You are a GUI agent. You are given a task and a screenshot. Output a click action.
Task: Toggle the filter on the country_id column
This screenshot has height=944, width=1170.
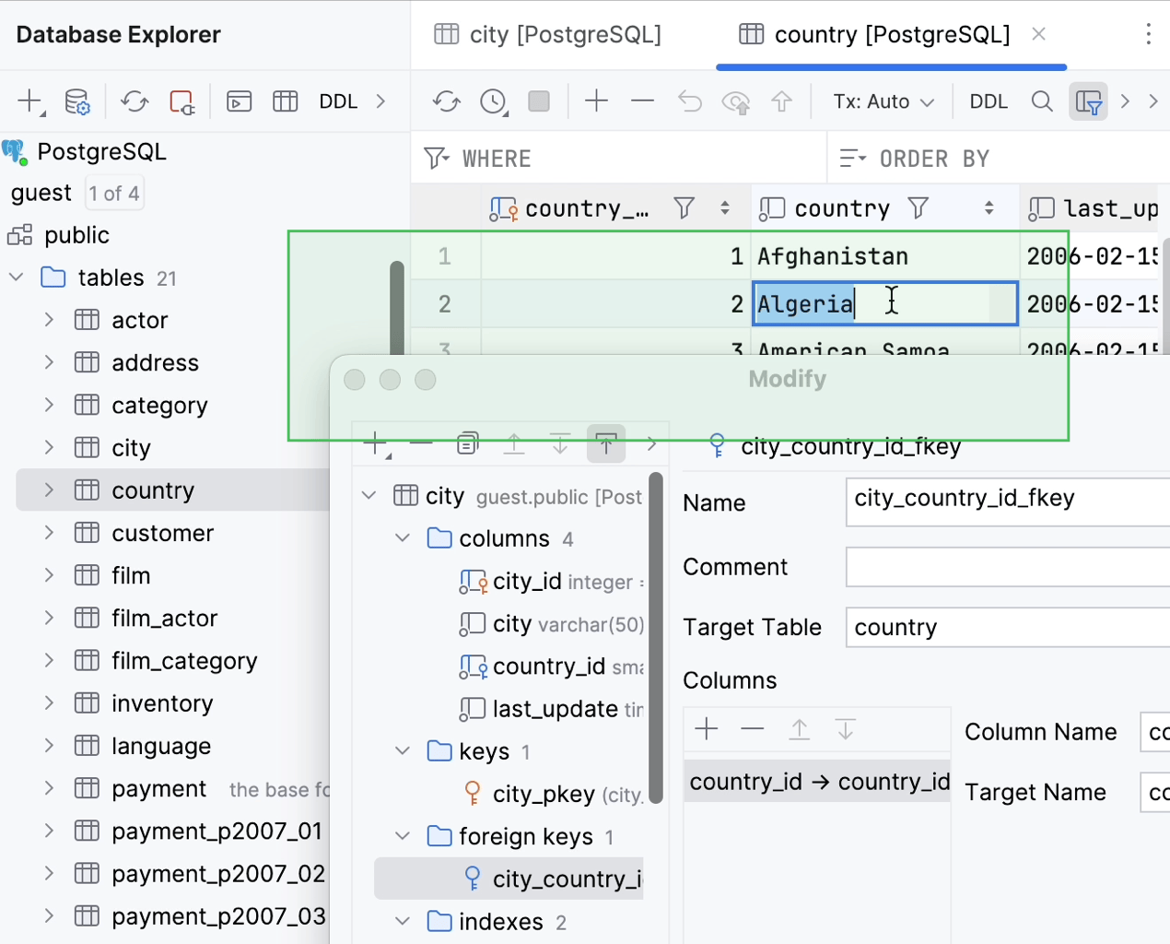(x=684, y=208)
